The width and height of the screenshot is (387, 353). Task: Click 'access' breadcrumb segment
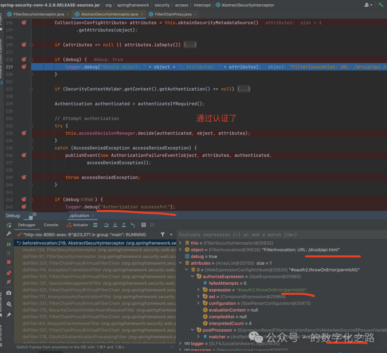(x=181, y=5)
